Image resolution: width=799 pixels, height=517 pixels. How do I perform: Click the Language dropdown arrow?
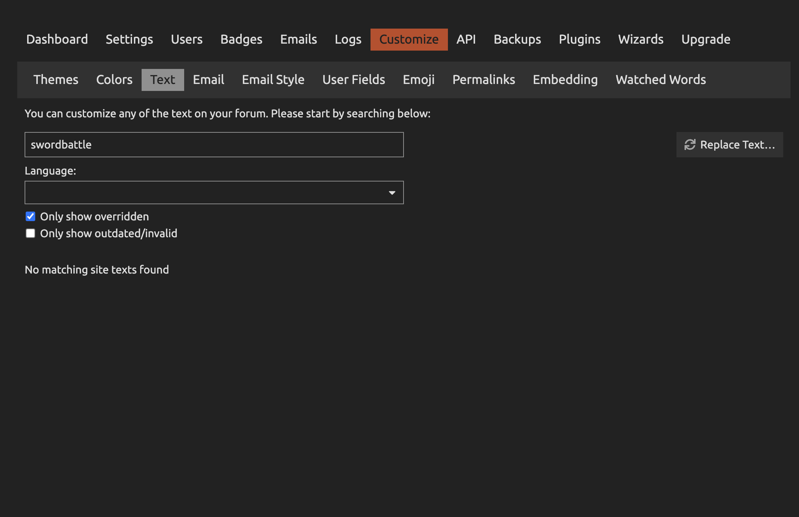392,193
